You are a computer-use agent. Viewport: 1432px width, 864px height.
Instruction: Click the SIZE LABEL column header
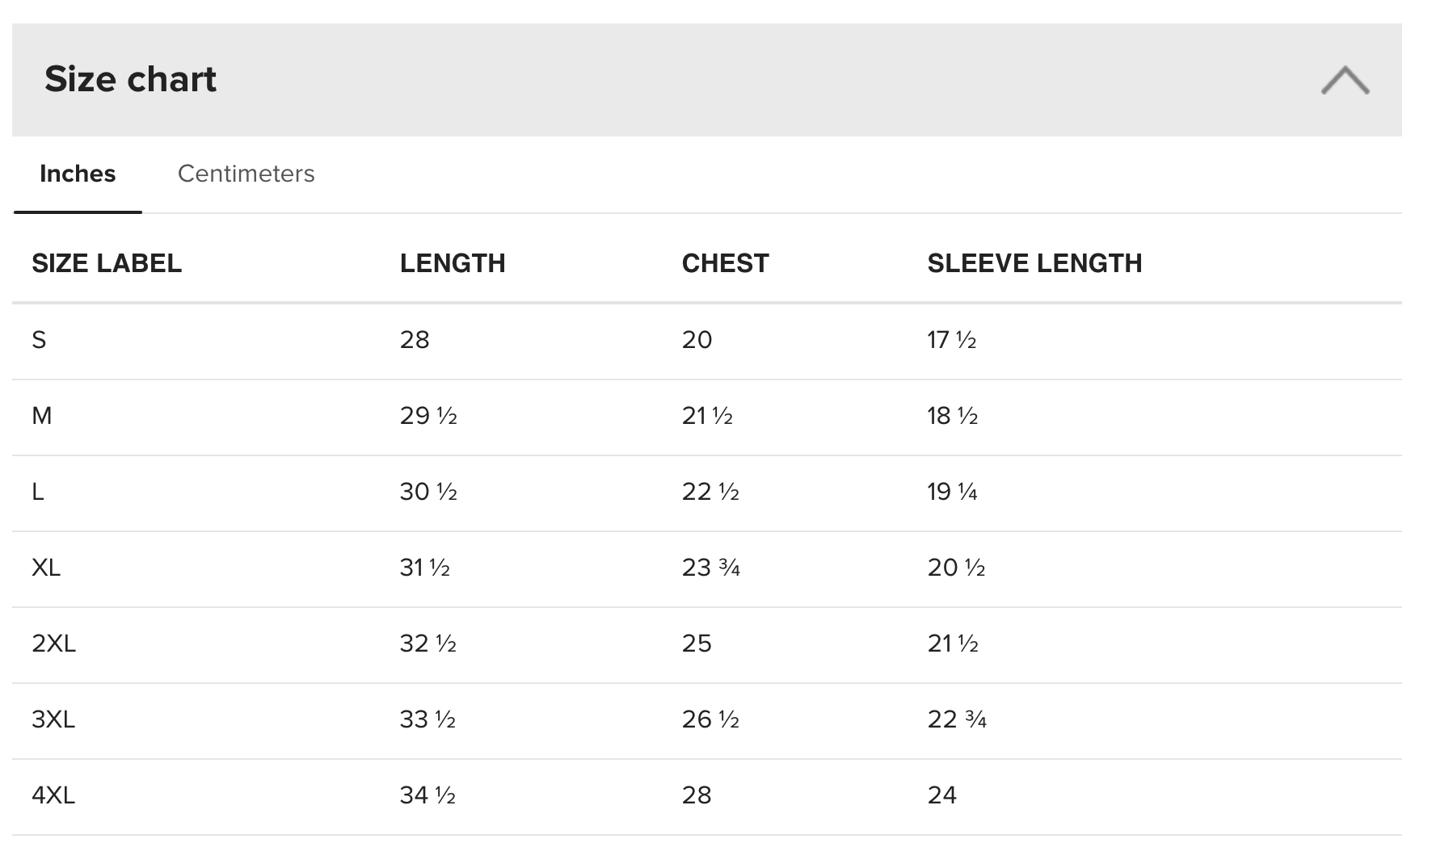(107, 263)
